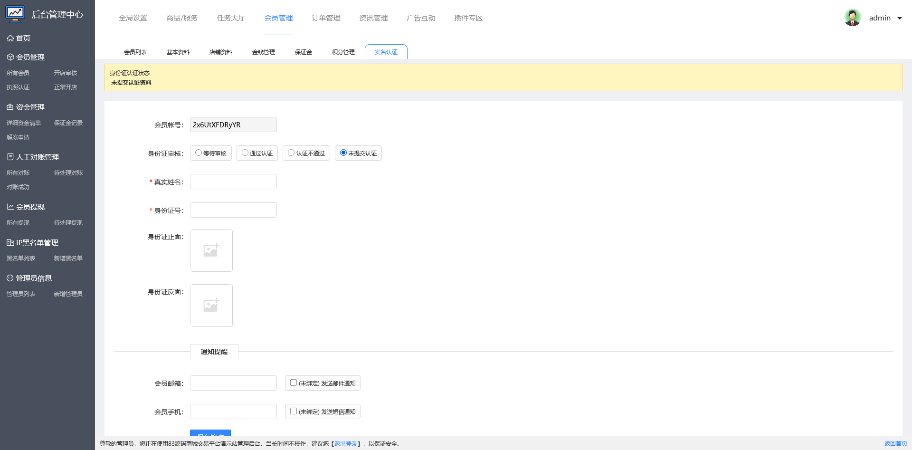Click the 身份证号 input field
Screen dimensions: 912x450
[233, 210]
